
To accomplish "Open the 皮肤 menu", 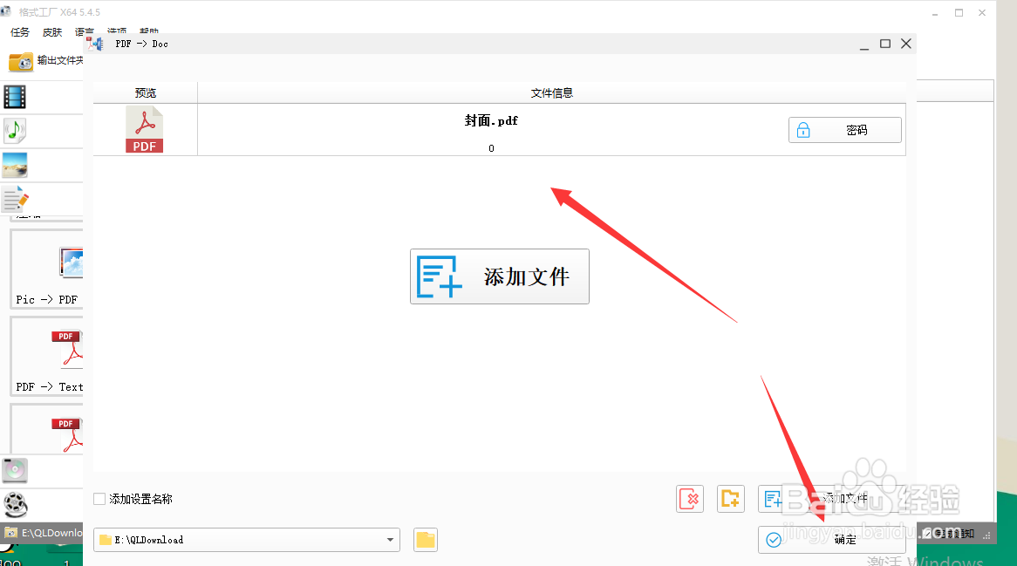I will [x=51, y=31].
